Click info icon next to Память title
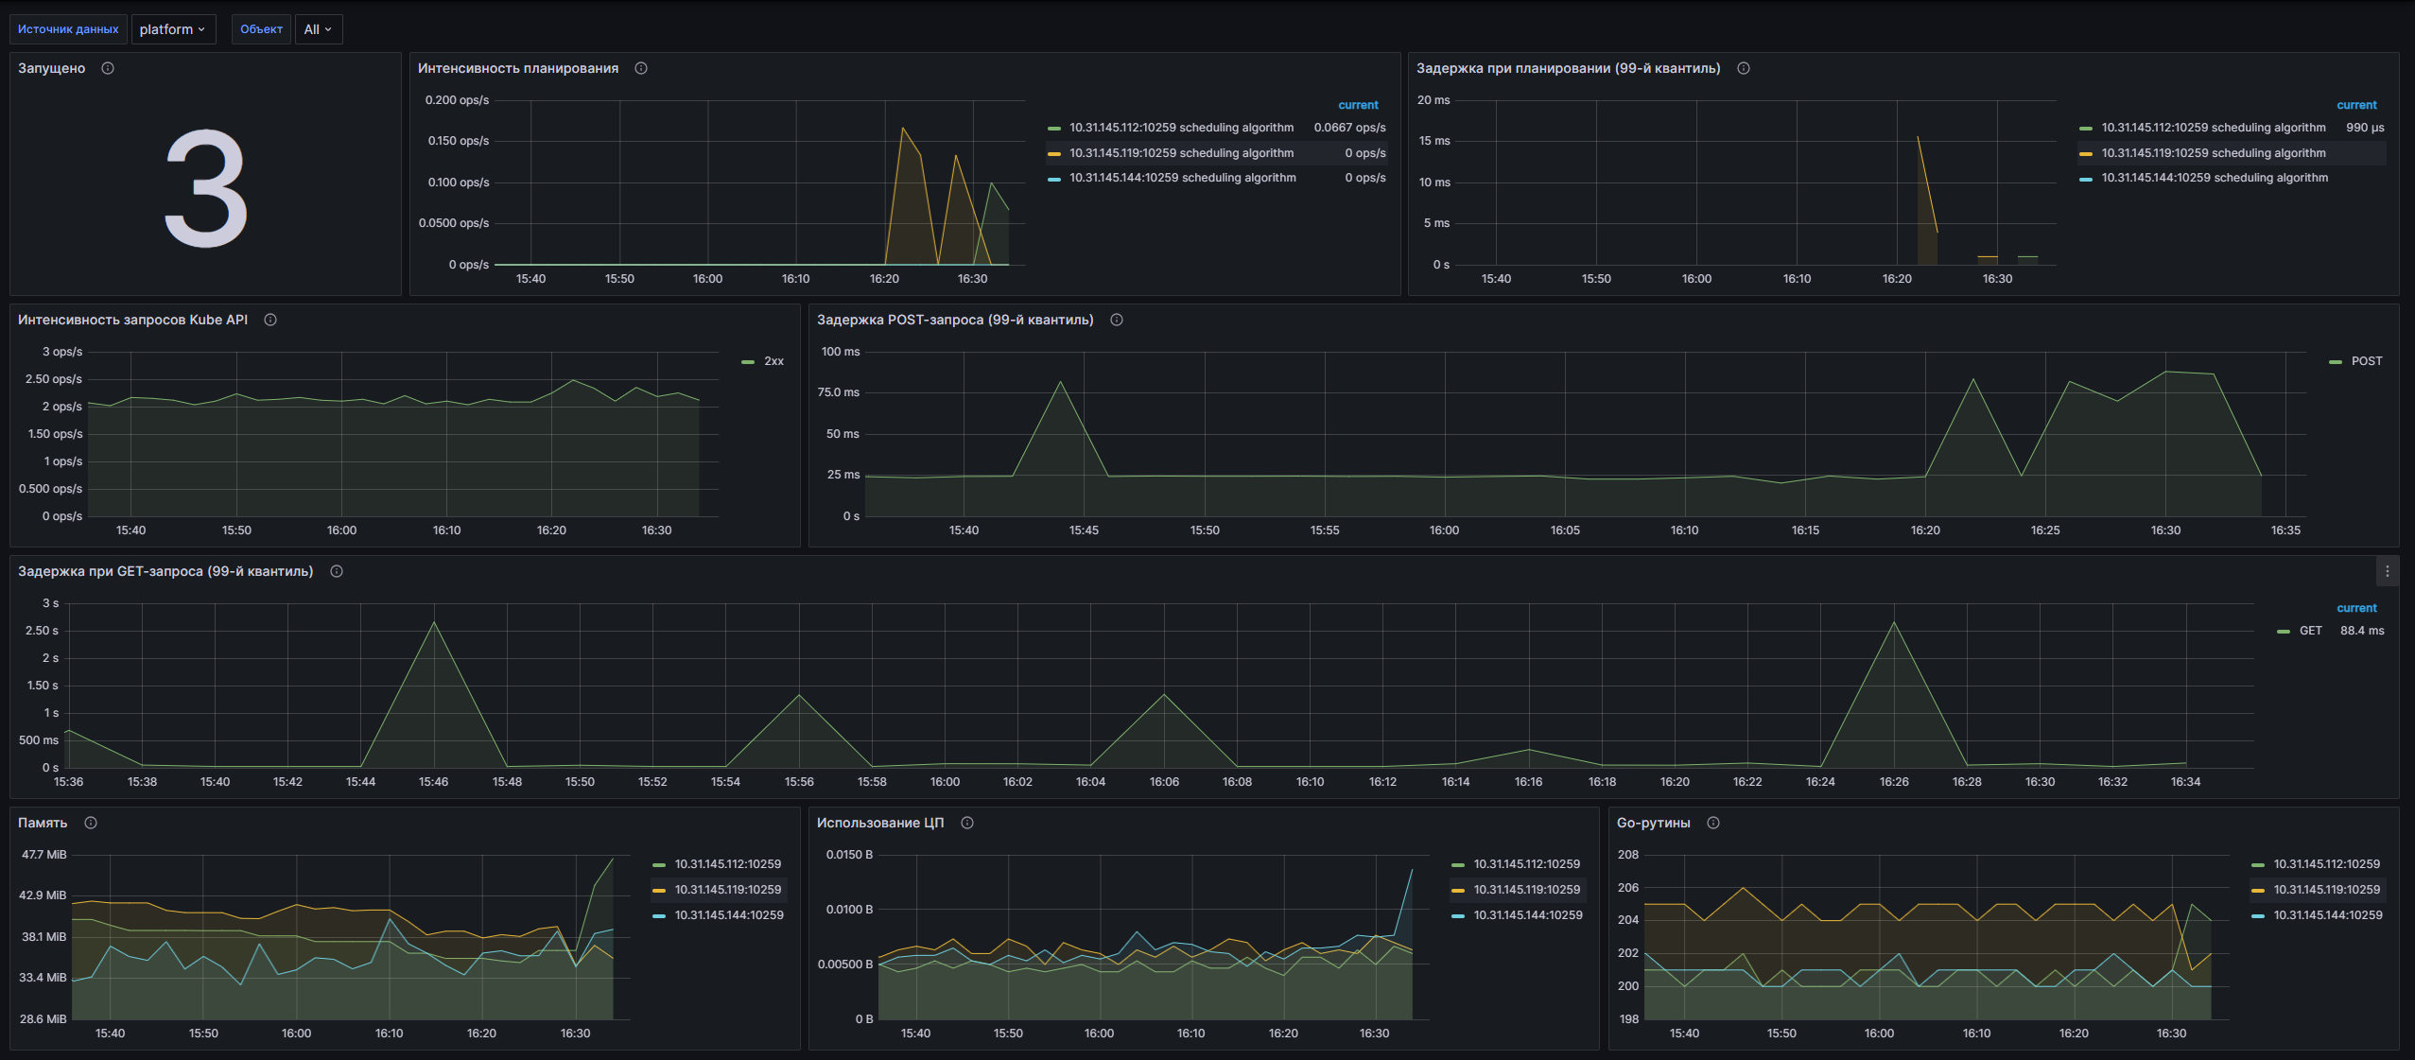Image resolution: width=2415 pixels, height=1060 pixels. click(x=91, y=823)
